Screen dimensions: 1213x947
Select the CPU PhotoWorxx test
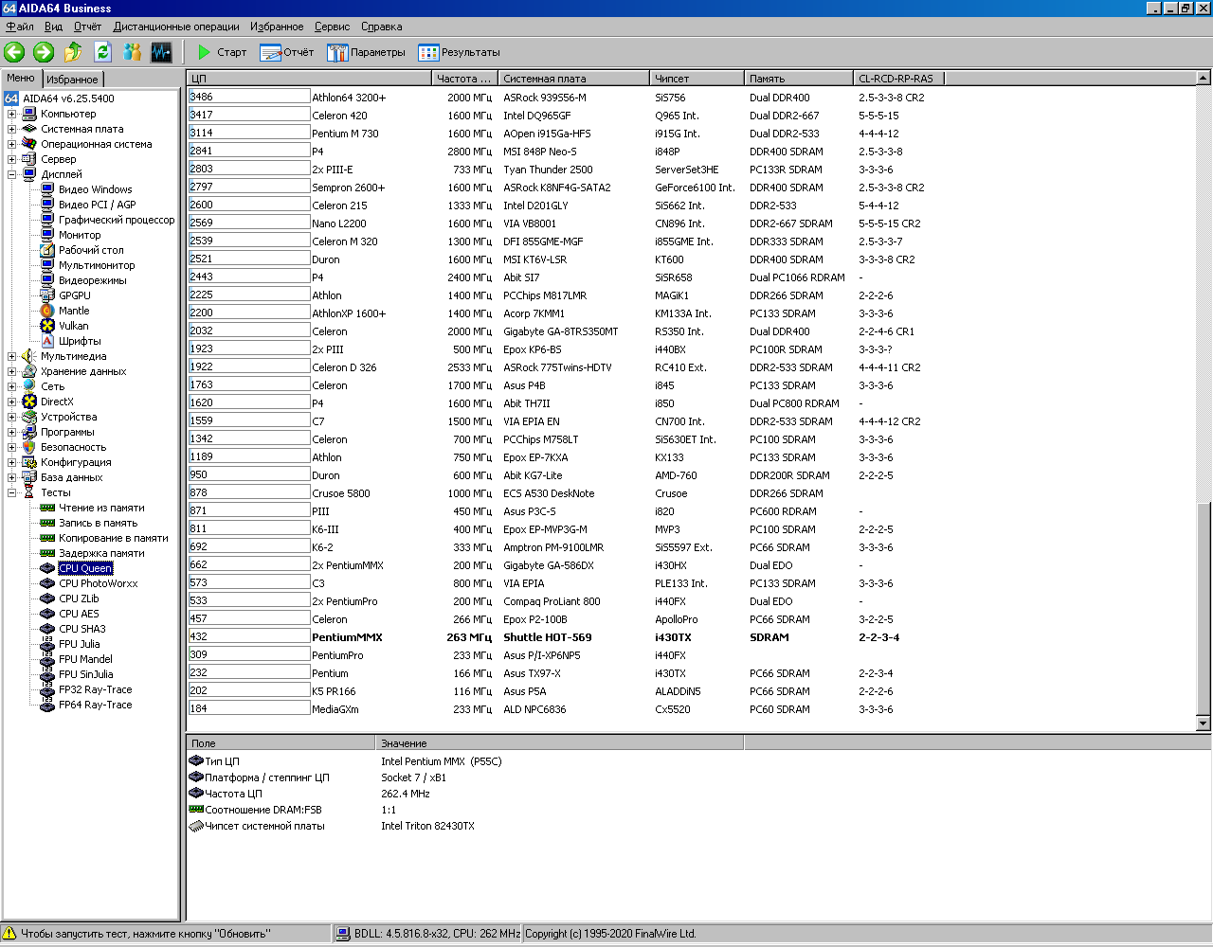click(x=98, y=583)
